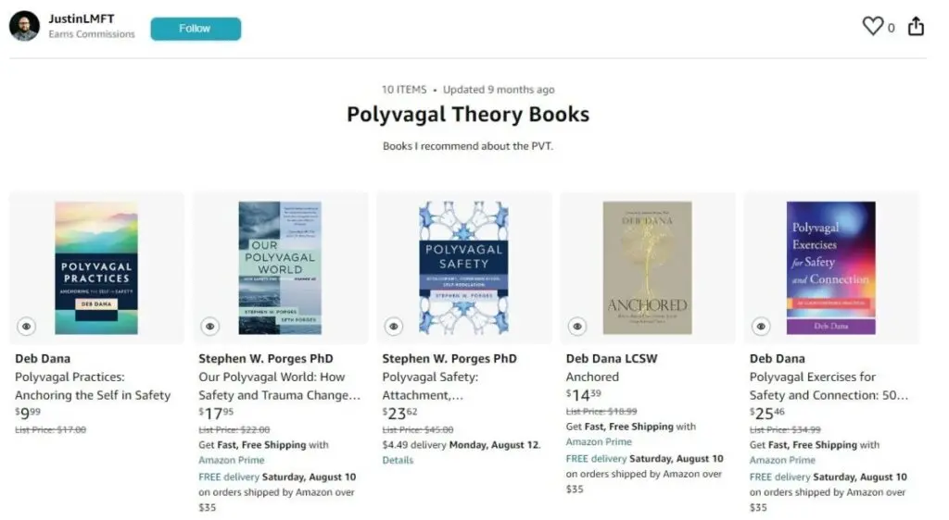The width and height of the screenshot is (949, 520).
Task: Click eye icon on Our Polyvagal World cover
Action: (210, 326)
